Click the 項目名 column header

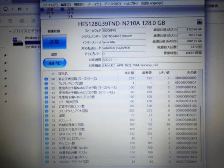(x=63, y=73)
